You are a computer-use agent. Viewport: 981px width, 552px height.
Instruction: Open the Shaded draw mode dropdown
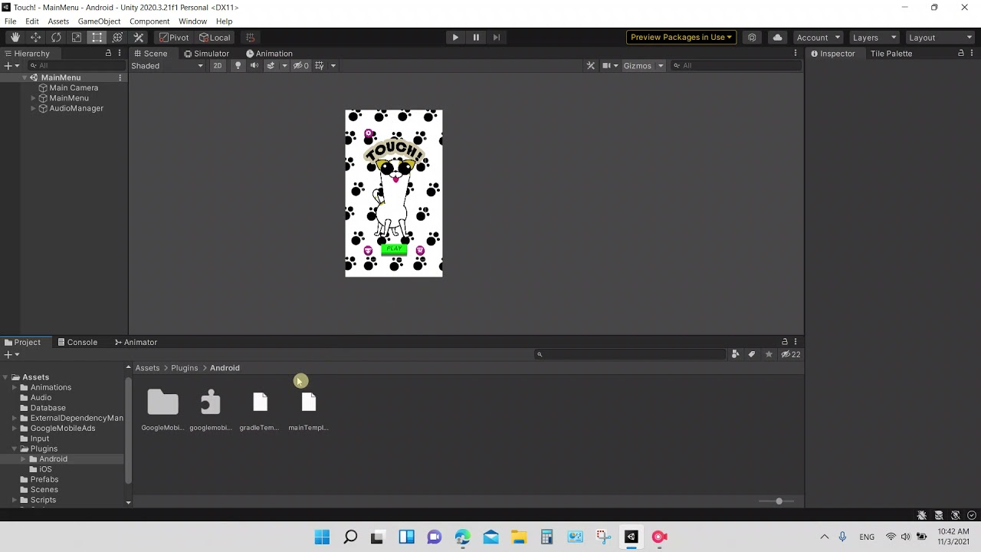click(166, 65)
